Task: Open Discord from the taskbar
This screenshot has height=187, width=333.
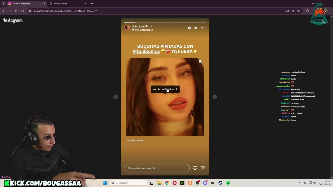Action: pos(205,183)
